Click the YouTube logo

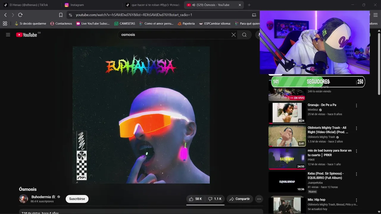pos(26,35)
